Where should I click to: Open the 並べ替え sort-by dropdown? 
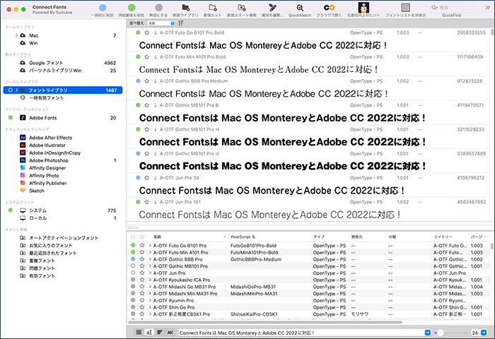pyautogui.click(x=161, y=23)
